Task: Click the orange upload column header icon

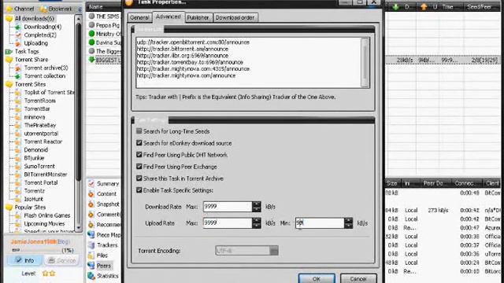Action: [424, 7]
